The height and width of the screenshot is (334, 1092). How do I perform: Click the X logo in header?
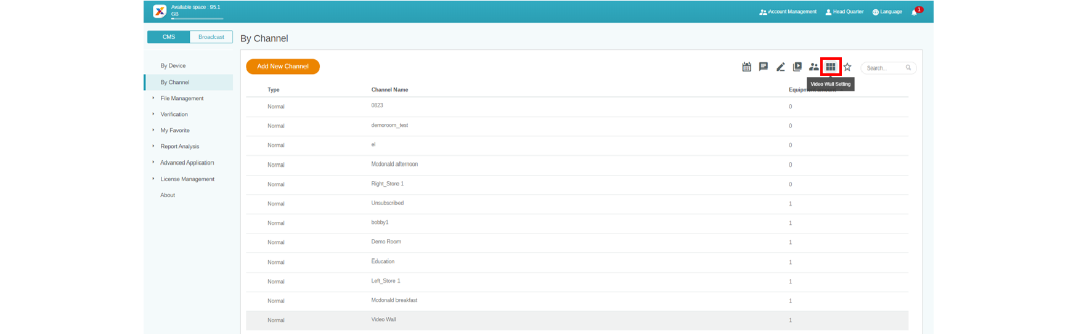[160, 11]
